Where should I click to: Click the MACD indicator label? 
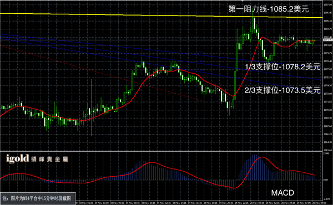[x=282, y=193]
